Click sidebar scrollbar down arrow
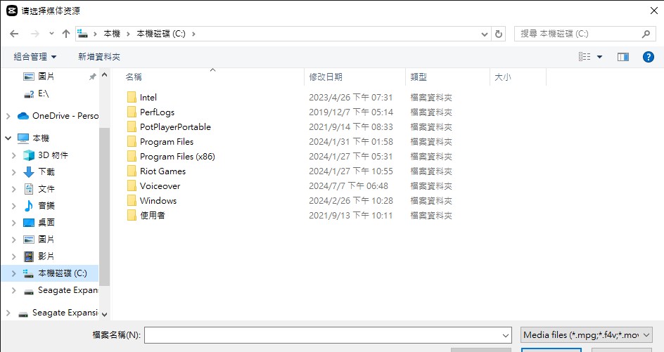Screen dimensions: 664x352 click(x=104, y=314)
